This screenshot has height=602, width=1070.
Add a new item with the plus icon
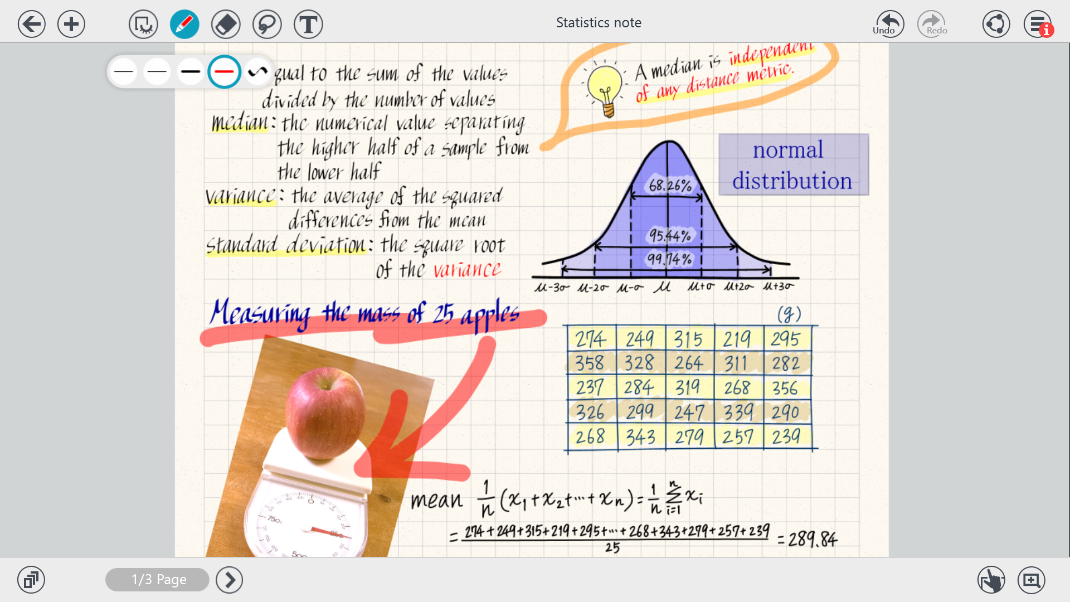point(71,24)
